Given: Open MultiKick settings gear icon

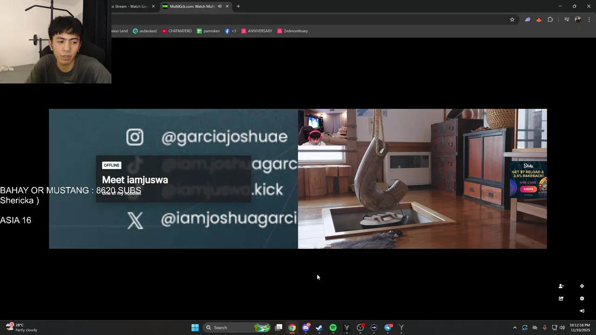Looking at the screenshot, I should pos(582,299).
